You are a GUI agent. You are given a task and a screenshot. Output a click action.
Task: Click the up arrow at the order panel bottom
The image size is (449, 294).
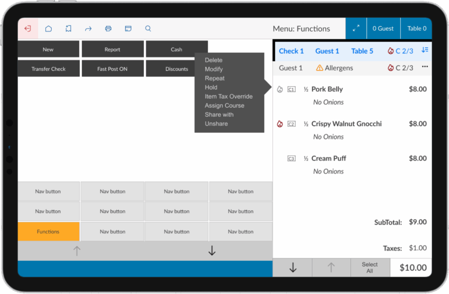pos(331,267)
